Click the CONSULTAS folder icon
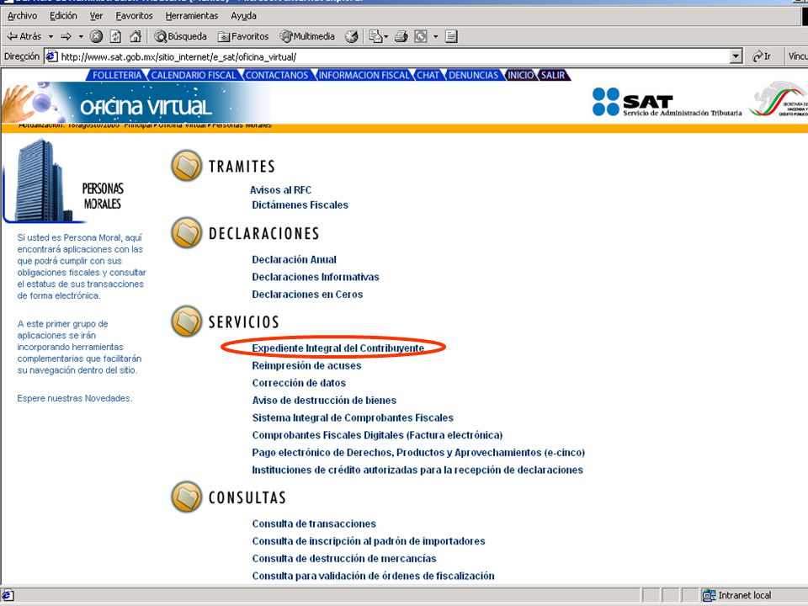 (x=187, y=497)
